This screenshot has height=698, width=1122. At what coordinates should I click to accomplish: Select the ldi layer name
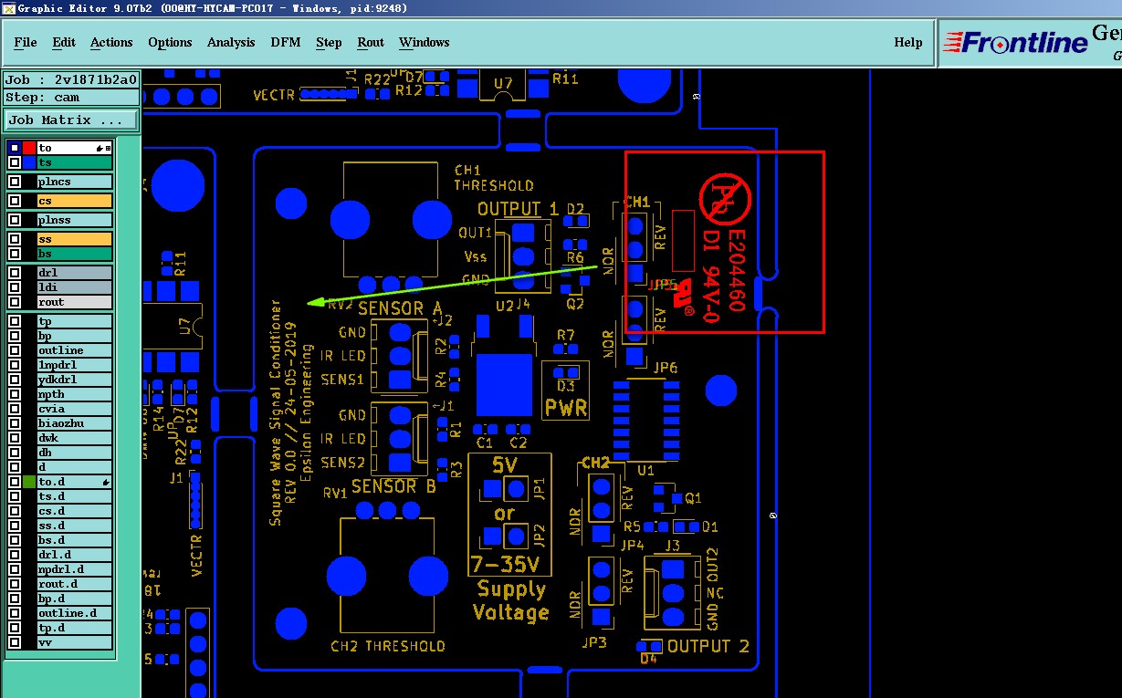click(75, 287)
